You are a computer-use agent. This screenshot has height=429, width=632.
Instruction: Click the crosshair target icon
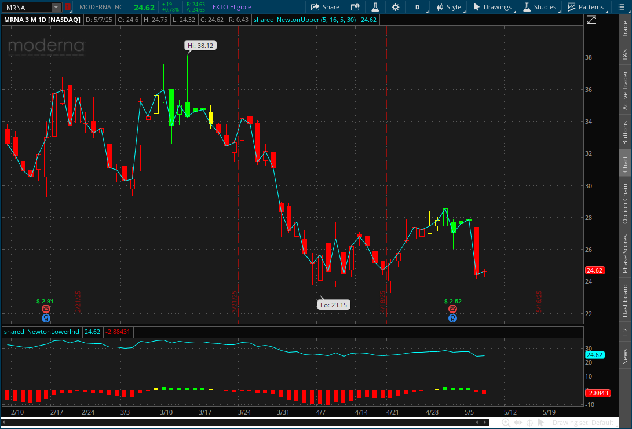coord(529,423)
